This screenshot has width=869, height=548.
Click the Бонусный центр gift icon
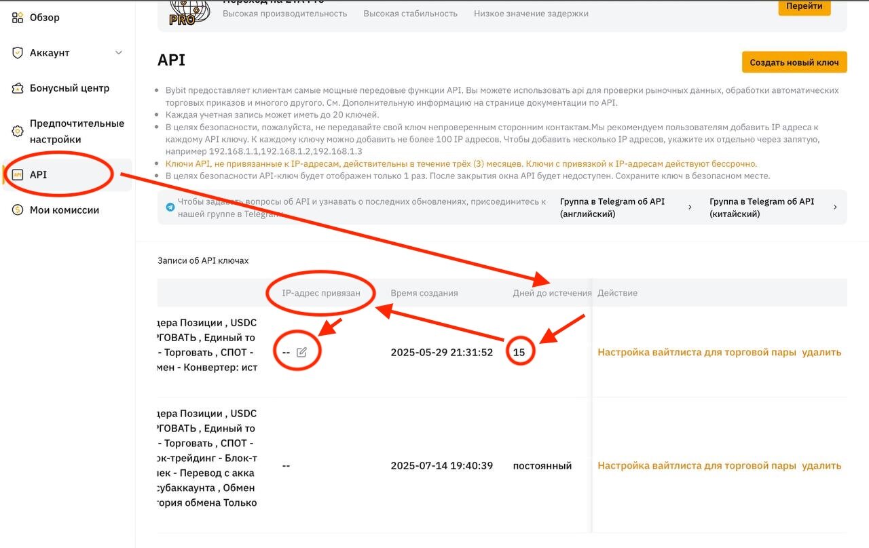[x=18, y=88]
